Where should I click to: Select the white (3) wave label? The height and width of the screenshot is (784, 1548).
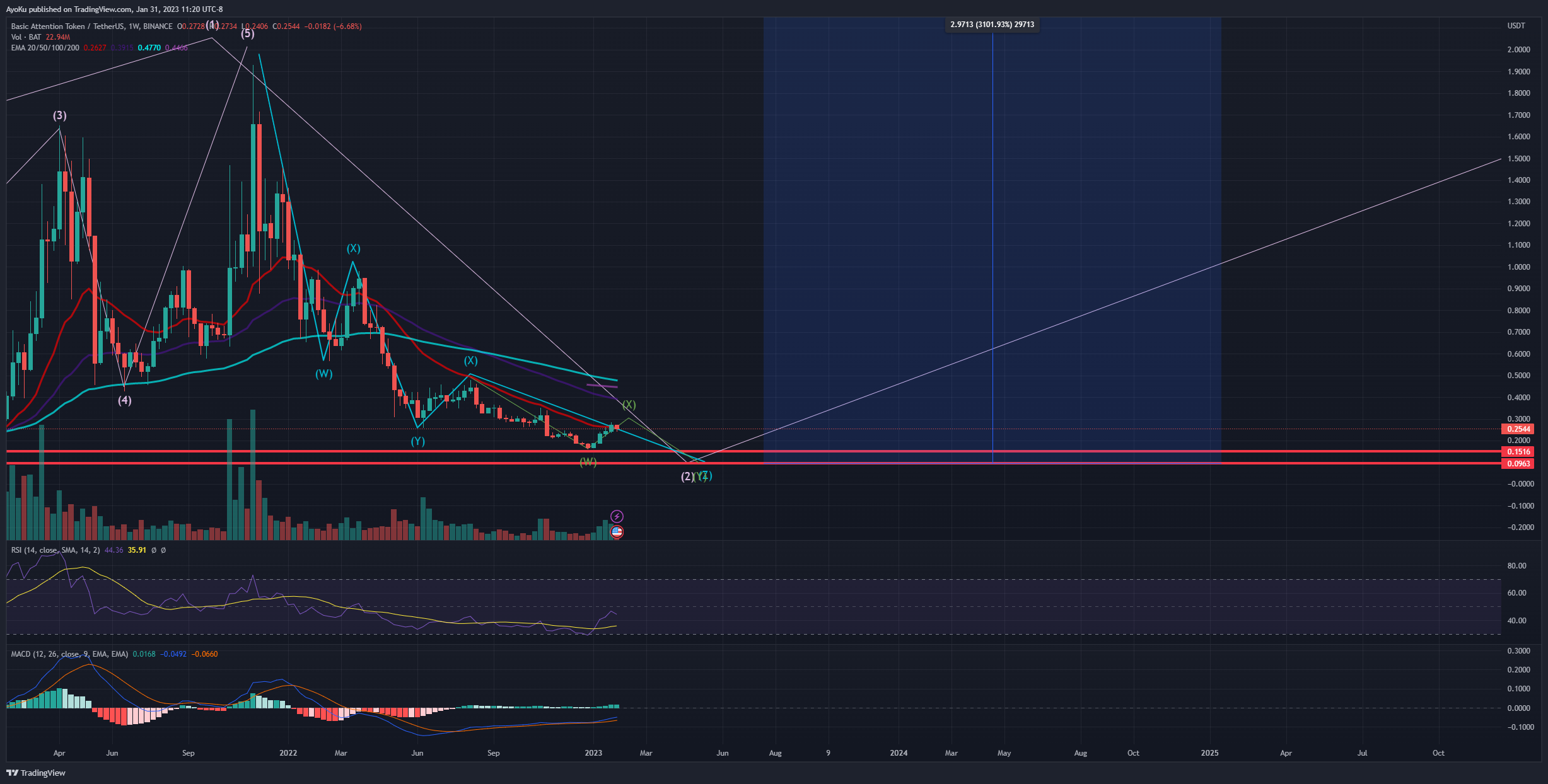click(59, 116)
